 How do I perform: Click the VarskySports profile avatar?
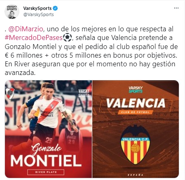coord(12,12)
